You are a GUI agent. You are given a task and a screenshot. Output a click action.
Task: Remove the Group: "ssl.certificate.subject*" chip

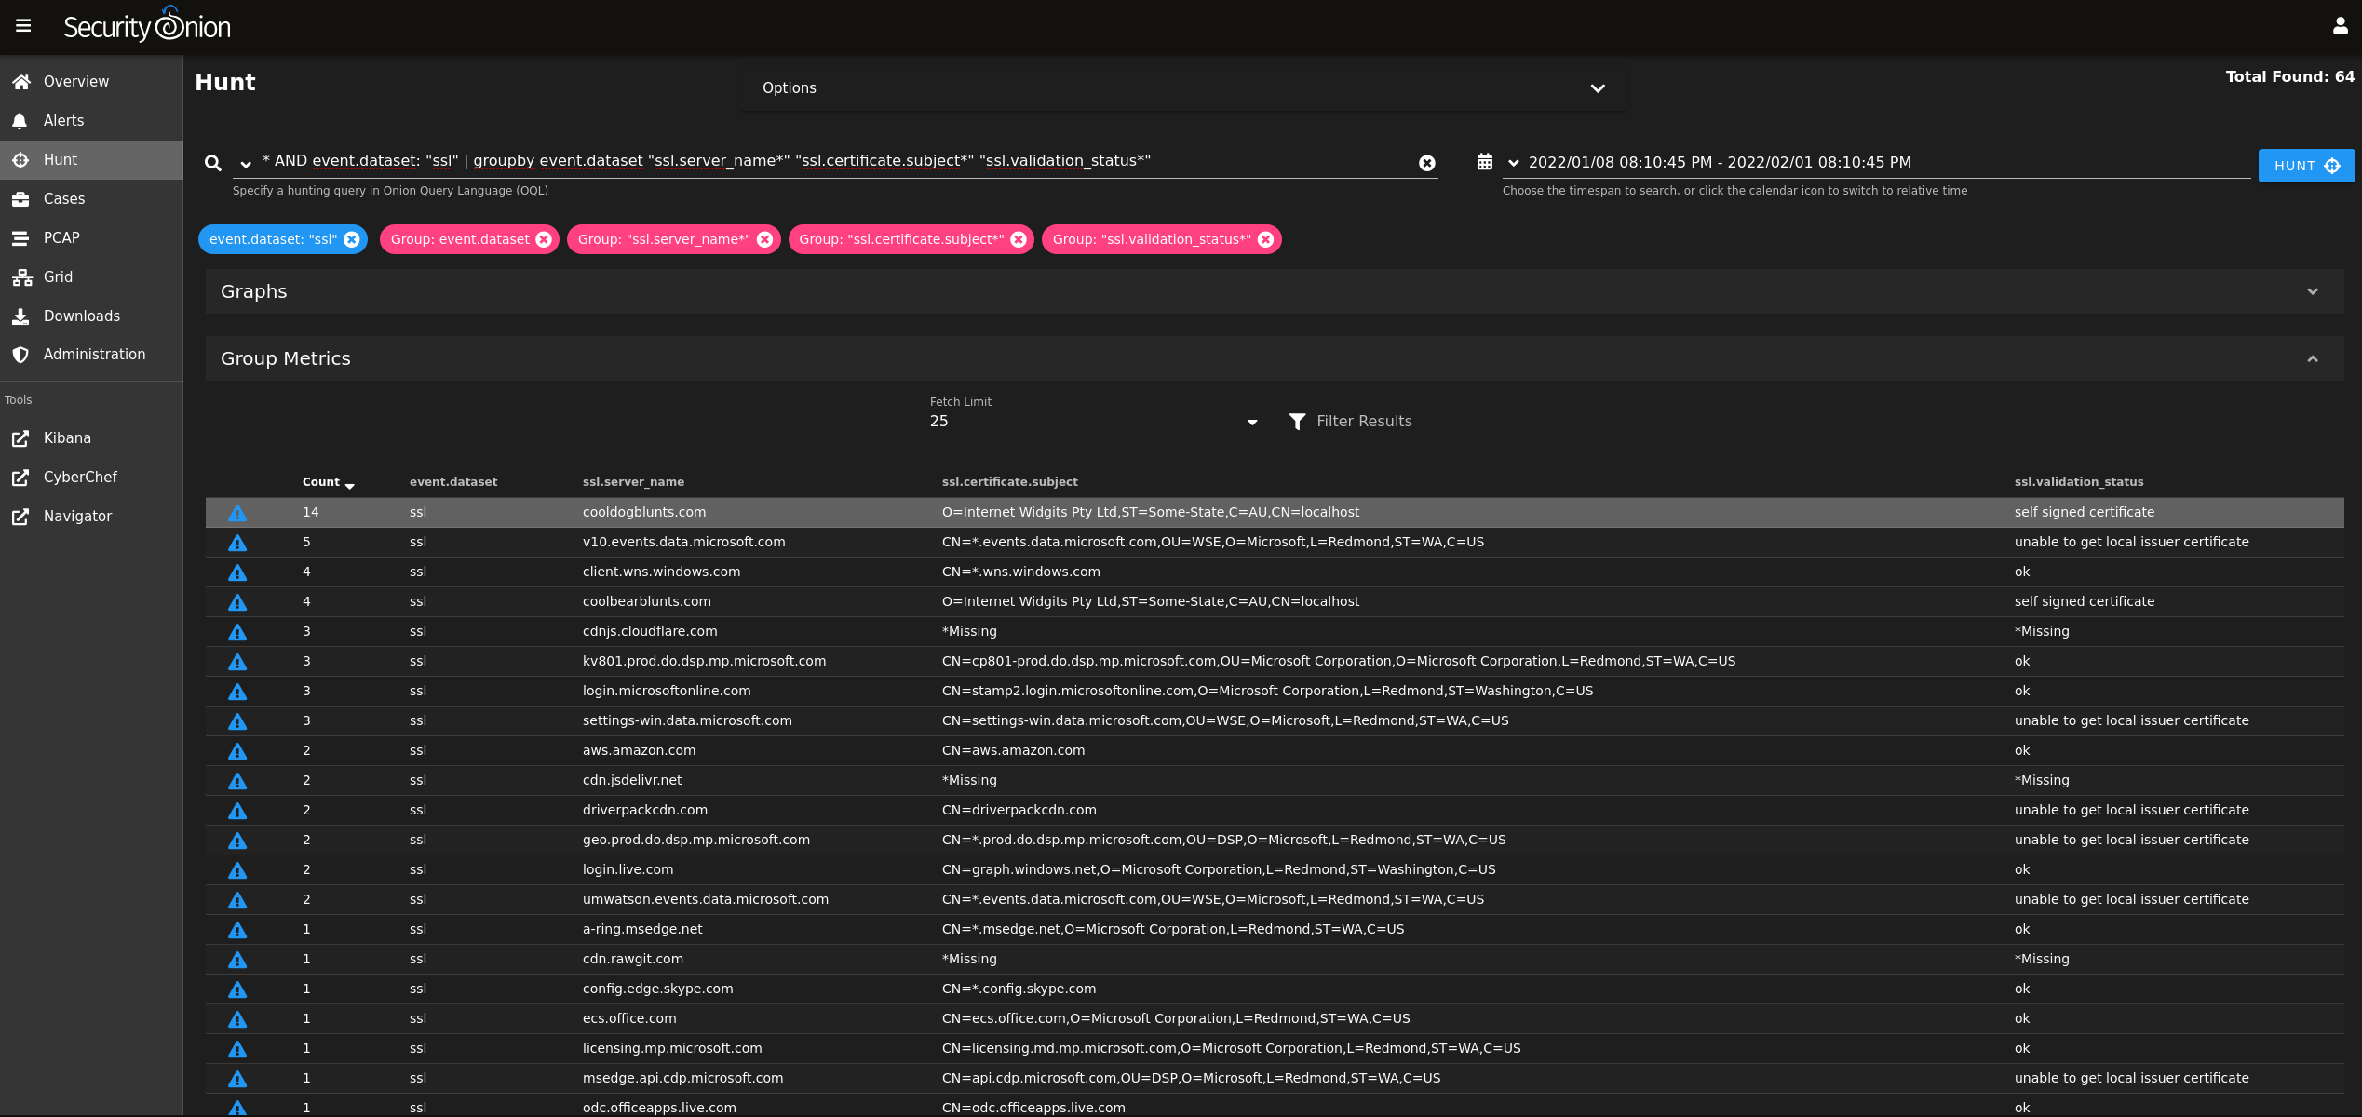1019,239
